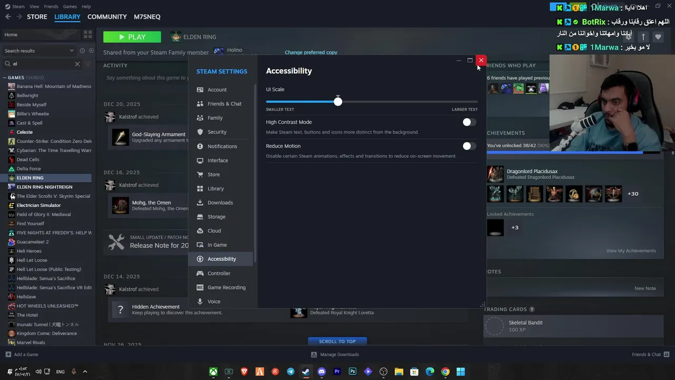The height and width of the screenshot is (380, 675).
Task: Select Store settings cart icon
Action: pos(200,174)
